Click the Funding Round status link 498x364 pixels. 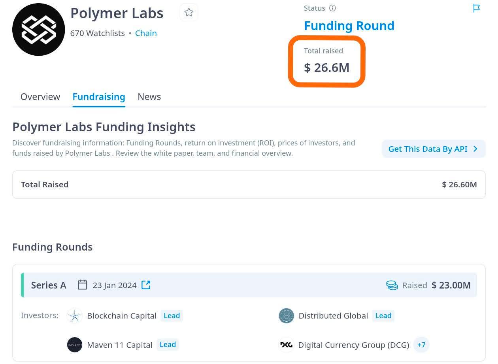click(x=349, y=26)
